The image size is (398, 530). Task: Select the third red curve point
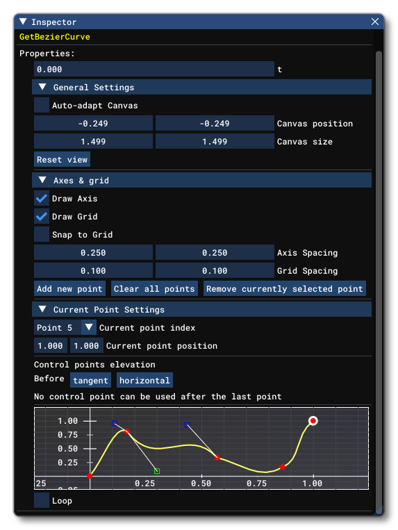coord(217,458)
